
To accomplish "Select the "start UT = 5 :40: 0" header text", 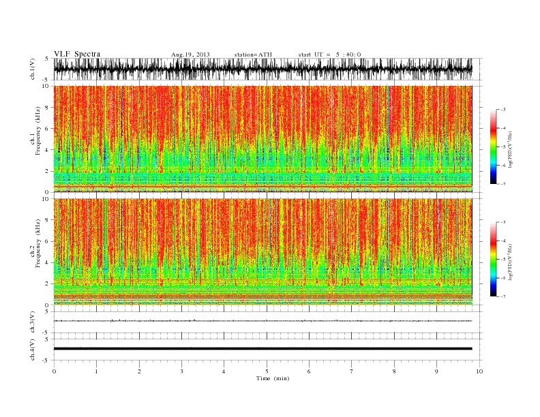I will click(x=329, y=55).
